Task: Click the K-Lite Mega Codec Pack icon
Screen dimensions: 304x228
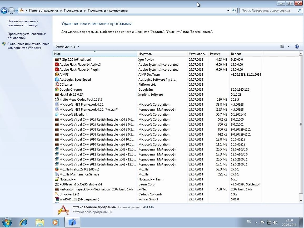Action: click(x=57, y=100)
